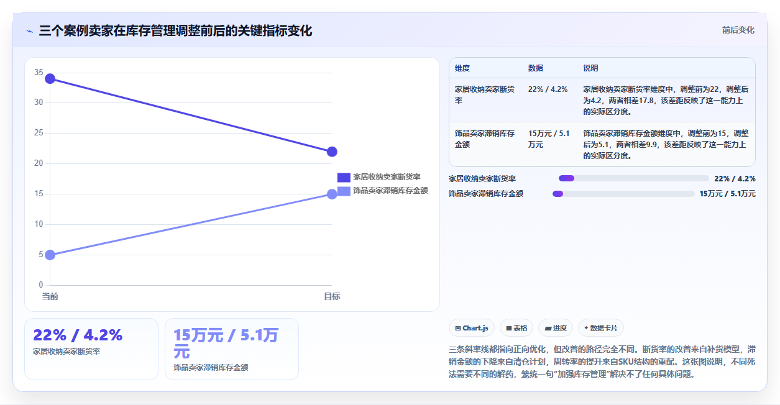The height and width of the screenshot is (405, 780).
Task: Click the icon in the Chart.js tag
Action: tap(458, 328)
